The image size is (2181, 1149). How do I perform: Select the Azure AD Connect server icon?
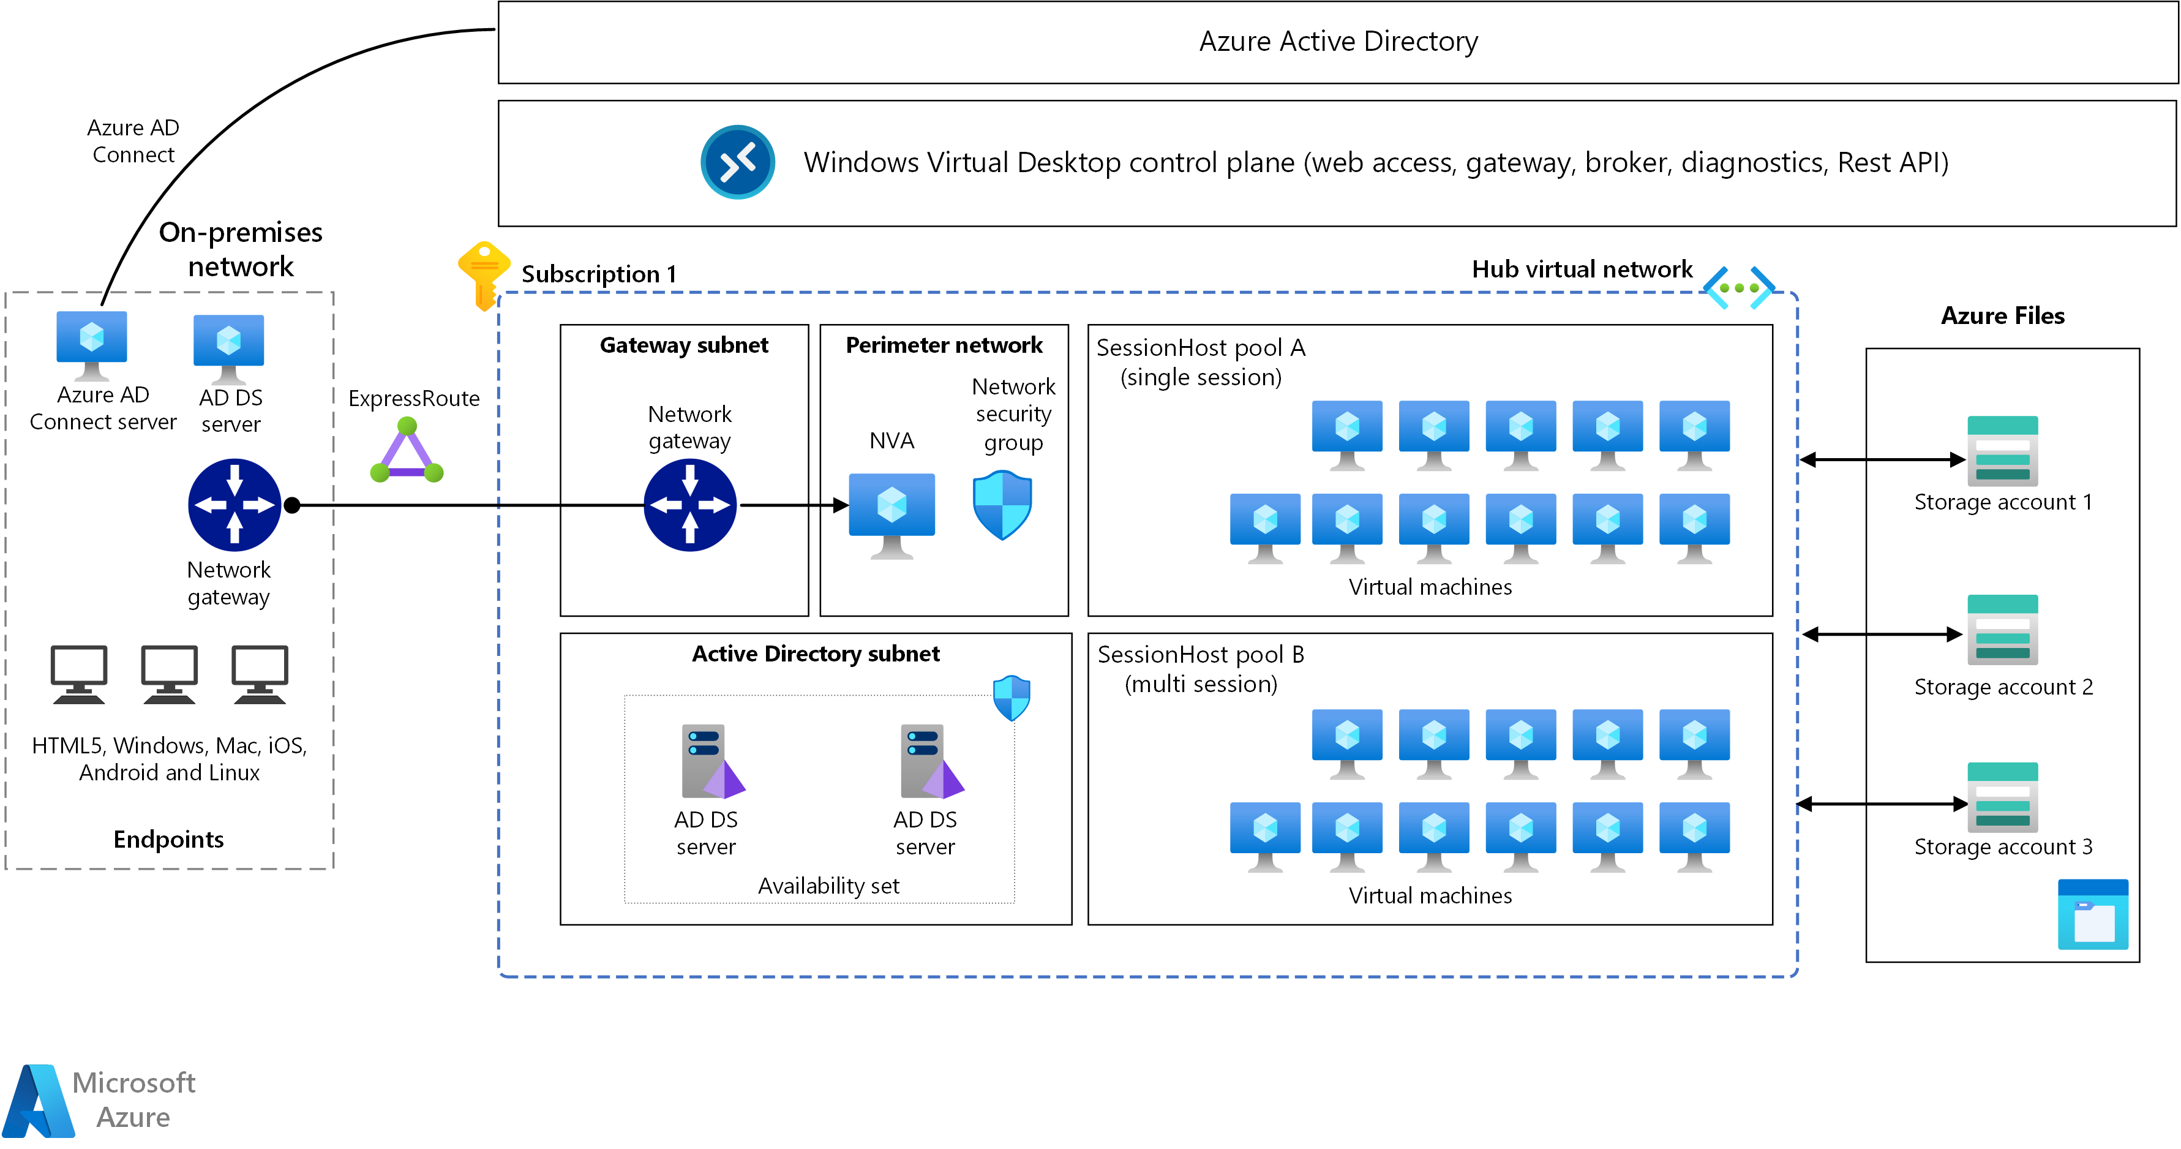[91, 346]
